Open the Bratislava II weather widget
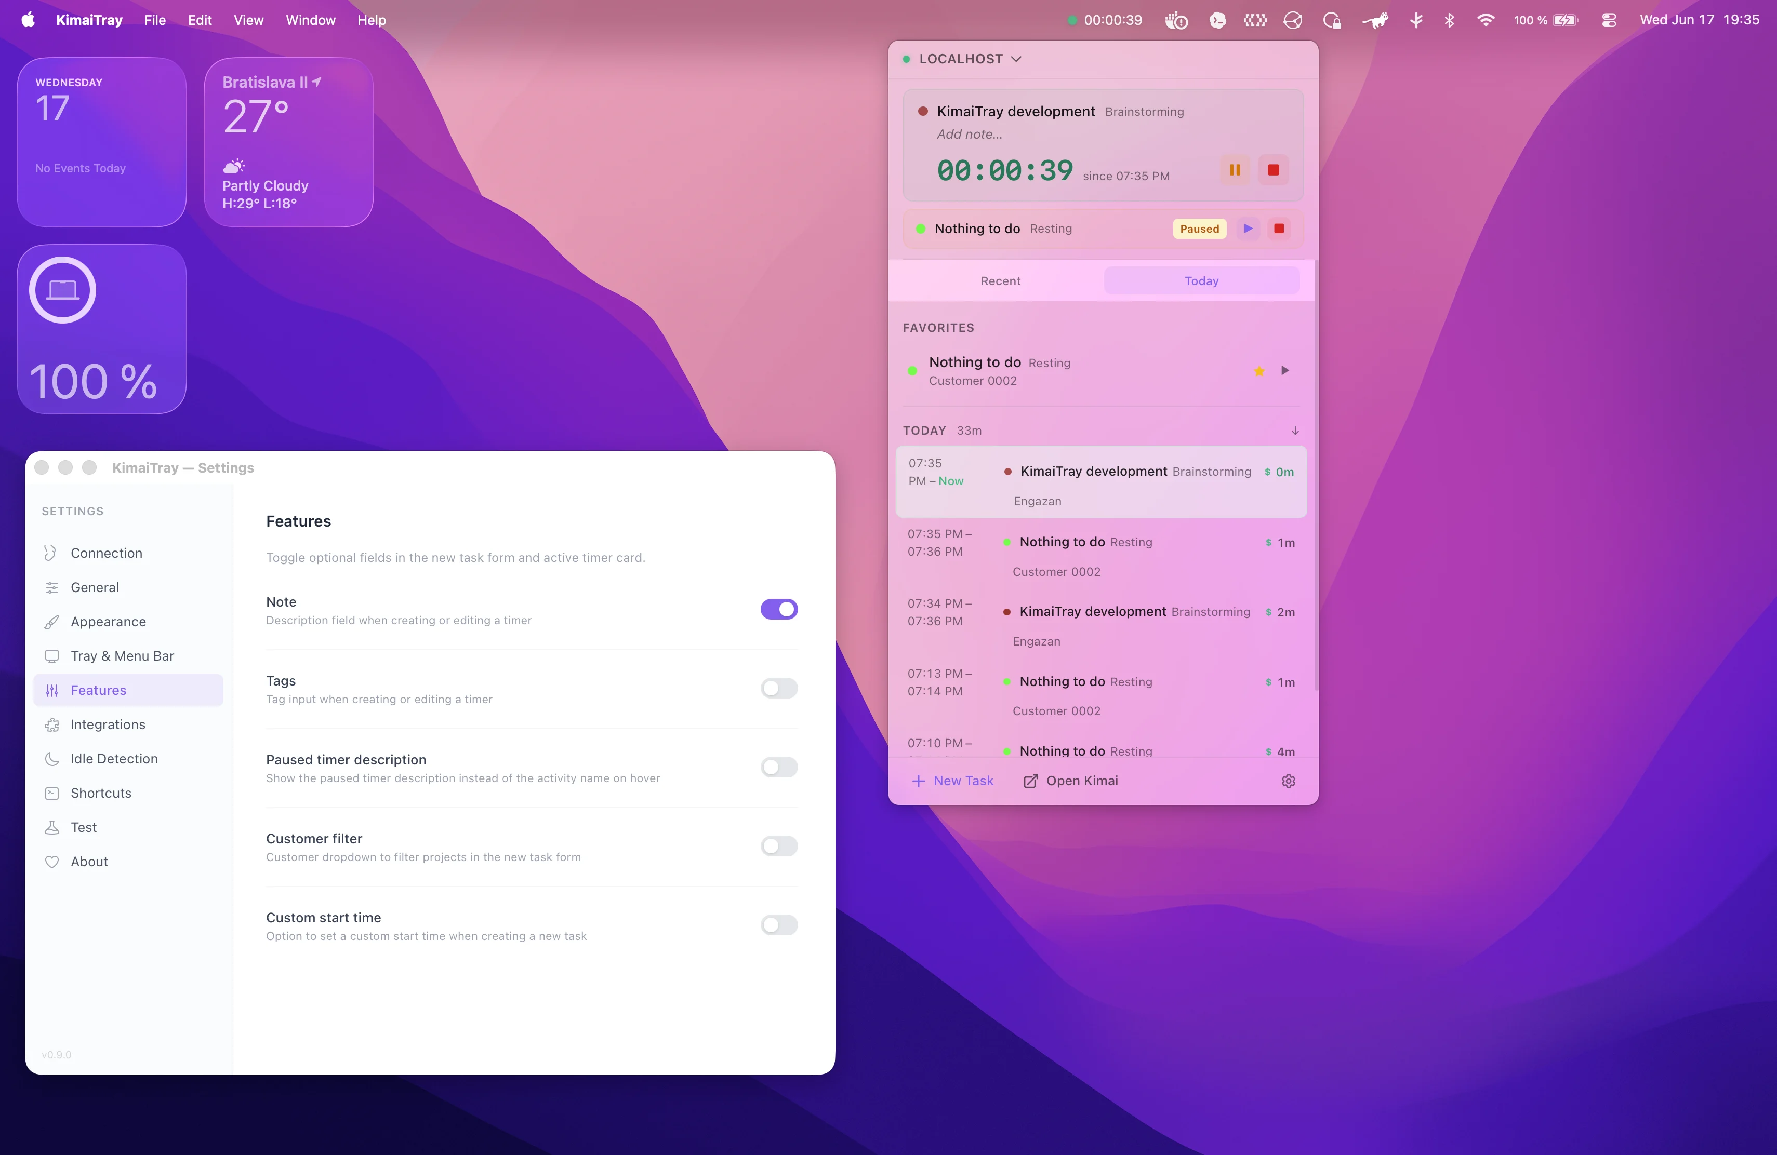 (x=288, y=142)
